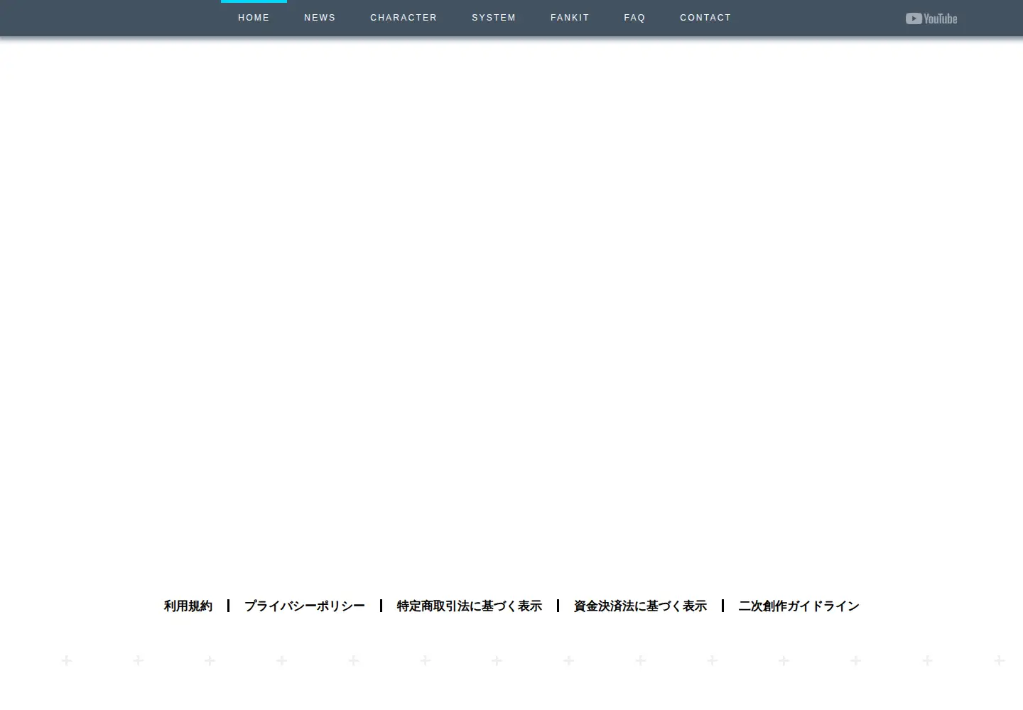Go to the CONTACT page
Viewport: 1023px width, 710px height.
pos(705,18)
